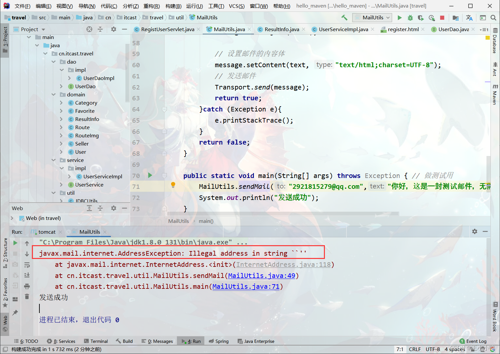The image size is (500, 354).
Task: Open Project Structure icon in toolbar
Action: pyautogui.click(x=455, y=18)
